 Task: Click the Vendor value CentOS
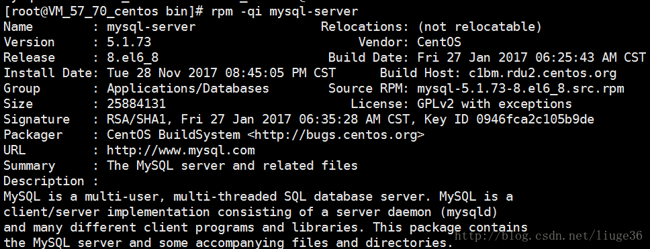pyautogui.click(x=439, y=42)
